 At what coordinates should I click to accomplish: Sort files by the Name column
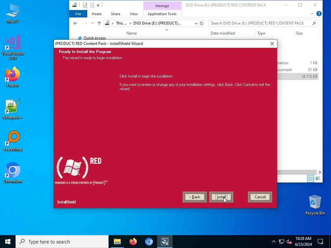coord(132,33)
